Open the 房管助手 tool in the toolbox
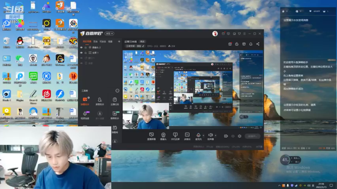This screenshot has width=337, height=189. coord(100,101)
